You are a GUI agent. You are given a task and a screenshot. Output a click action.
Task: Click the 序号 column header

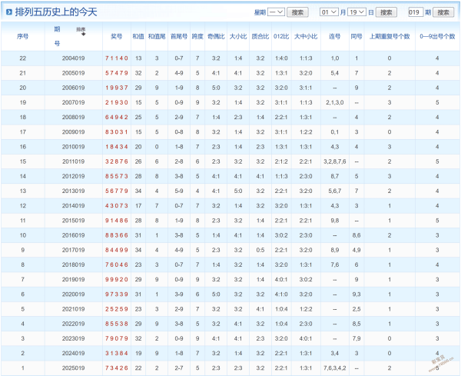23,36
